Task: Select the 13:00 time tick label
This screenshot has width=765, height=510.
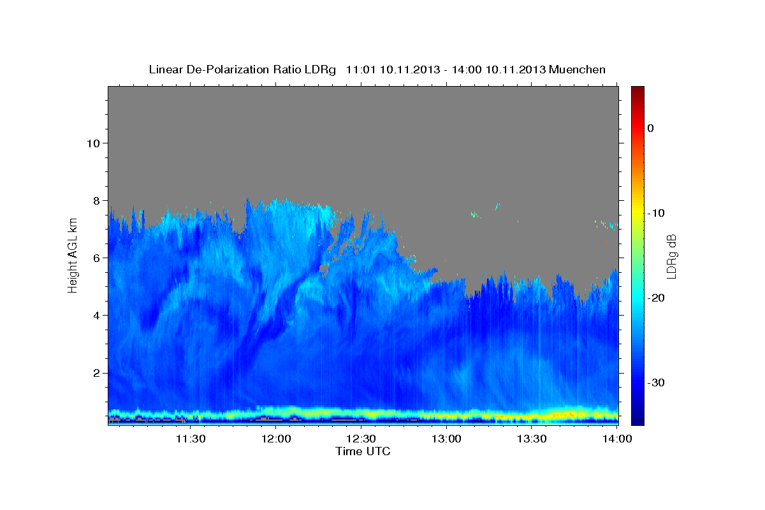Action: coord(446,439)
